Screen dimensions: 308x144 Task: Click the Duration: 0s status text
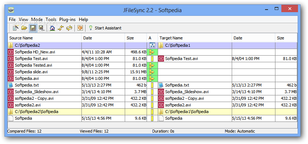(163, 131)
